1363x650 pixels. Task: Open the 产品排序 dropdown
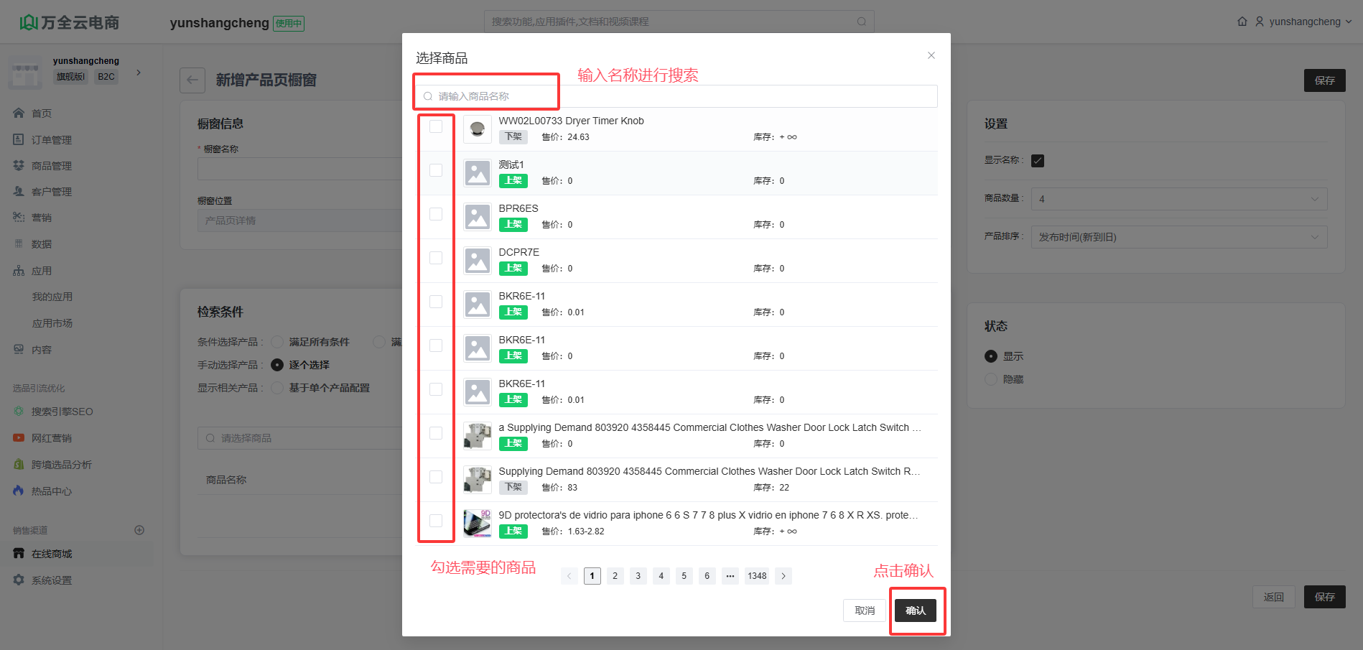tap(1178, 237)
